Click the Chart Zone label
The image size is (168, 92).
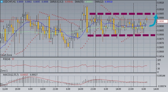point(6,55)
